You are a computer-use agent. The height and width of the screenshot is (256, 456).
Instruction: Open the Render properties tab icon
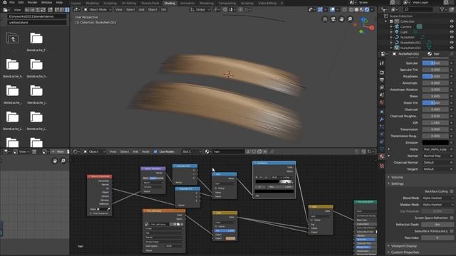[382, 73]
